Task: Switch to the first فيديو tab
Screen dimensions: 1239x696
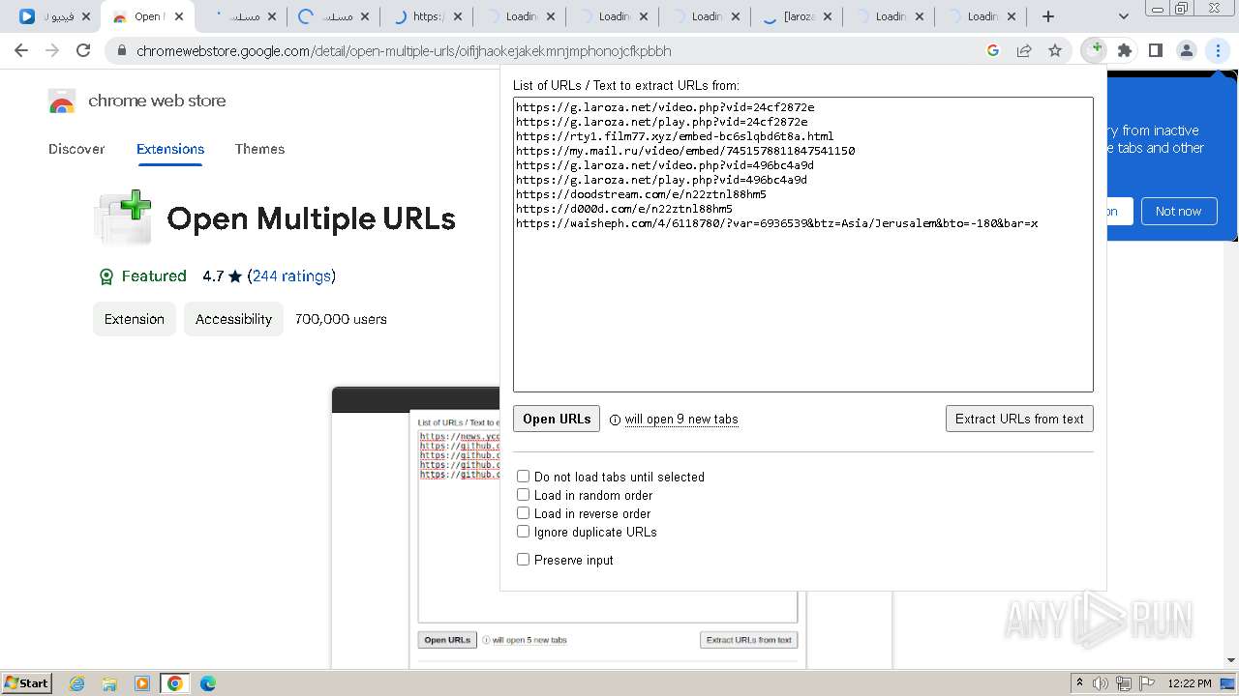Action: 52,16
